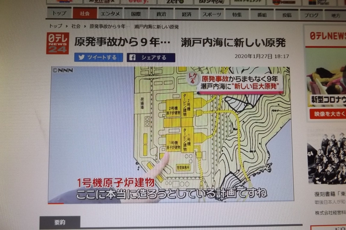This screenshot has height=230, width=346.
Task: Click the Facebook icon on share button
Action: click(x=133, y=57)
